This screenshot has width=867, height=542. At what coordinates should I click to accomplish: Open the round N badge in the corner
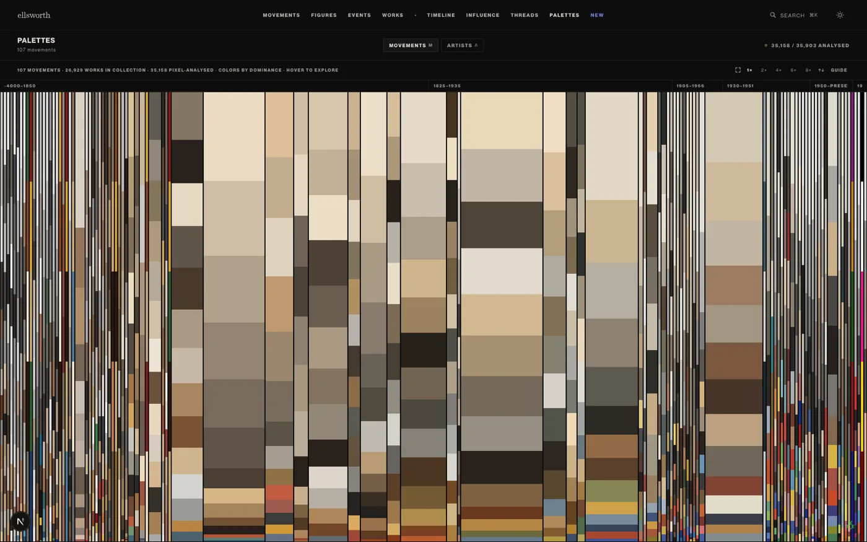click(x=20, y=522)
